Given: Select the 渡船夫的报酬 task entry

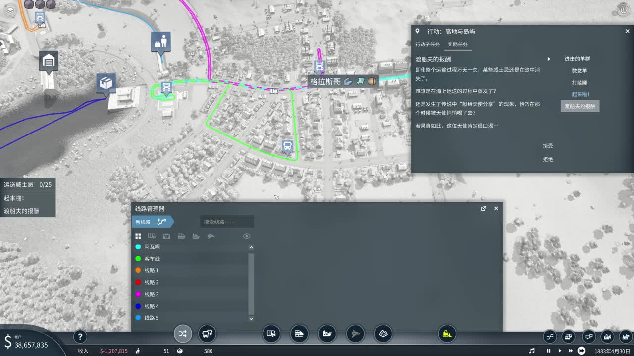Looking at the screenshot, I should click(x=580, y=106).
